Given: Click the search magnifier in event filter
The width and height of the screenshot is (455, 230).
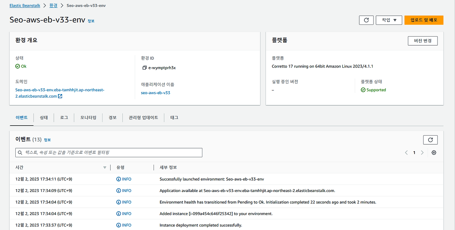Looking at the screenshot, I should [20, 153].
